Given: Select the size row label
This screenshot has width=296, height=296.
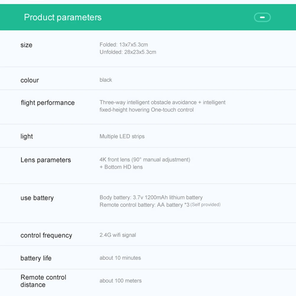Looking at the screenshot, I should pyautogui.click(x=26, y=45).
